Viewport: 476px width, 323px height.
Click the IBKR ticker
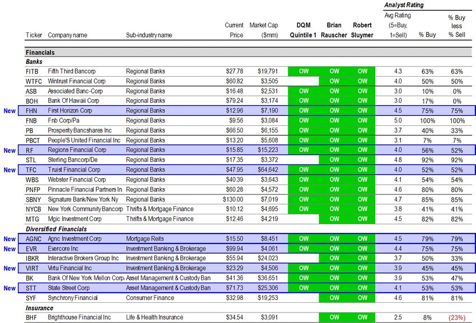tap(32, 258)
